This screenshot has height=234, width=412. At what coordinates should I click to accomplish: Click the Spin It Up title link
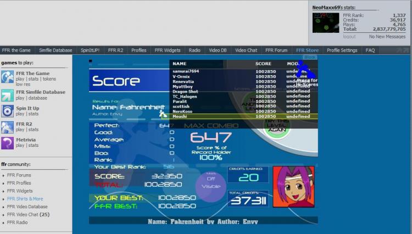click(27, 108)
